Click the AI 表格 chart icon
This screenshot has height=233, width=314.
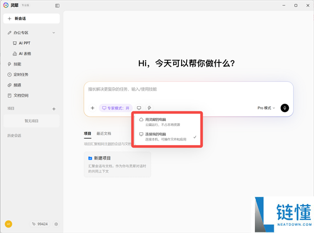click(15, 54)
